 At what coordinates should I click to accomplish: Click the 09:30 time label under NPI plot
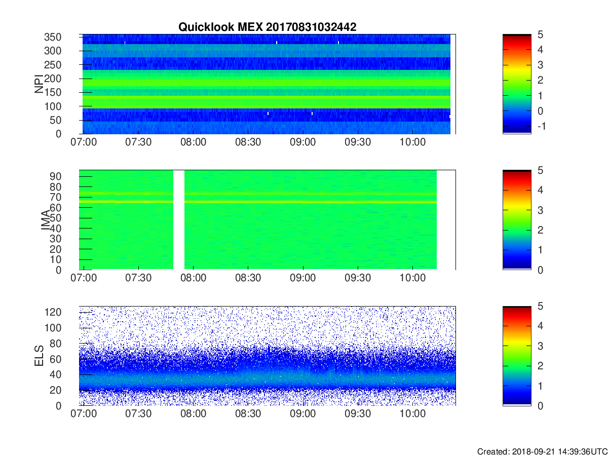(358, 143)
